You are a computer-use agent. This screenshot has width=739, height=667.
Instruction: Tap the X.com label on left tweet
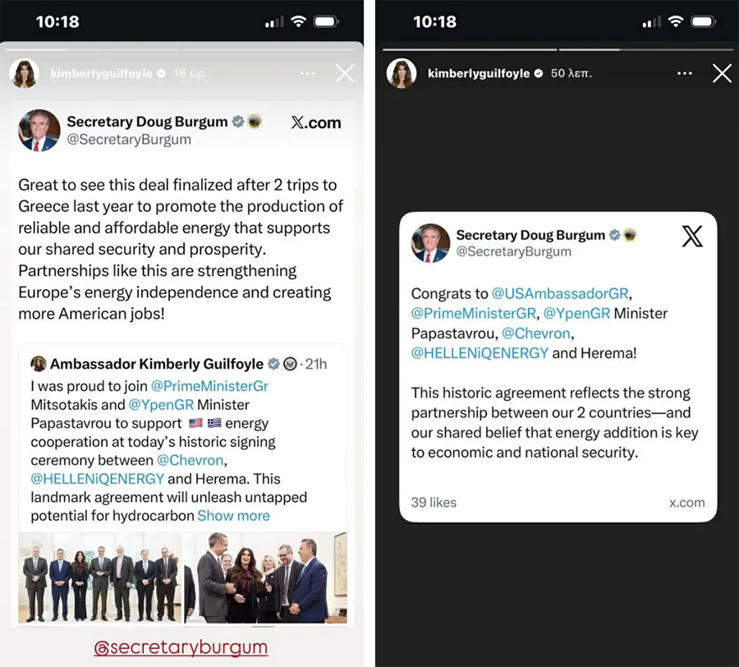316,122
